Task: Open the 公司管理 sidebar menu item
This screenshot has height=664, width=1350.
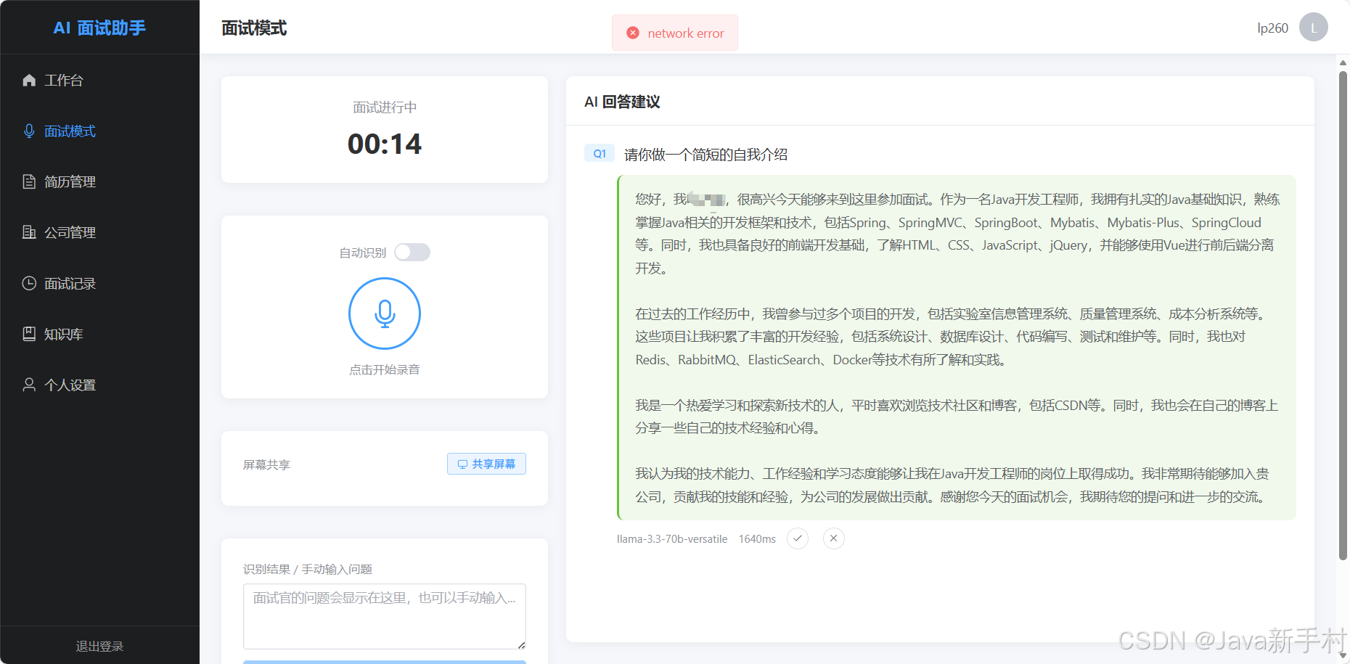Action: coord(69,232)
